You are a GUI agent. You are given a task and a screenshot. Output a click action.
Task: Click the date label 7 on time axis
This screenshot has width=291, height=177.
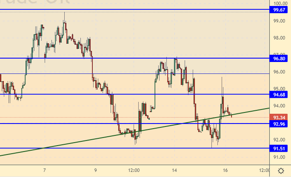(x=45, y=171)
